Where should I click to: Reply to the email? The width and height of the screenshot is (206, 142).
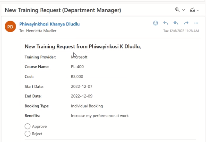tap(166, 23)
